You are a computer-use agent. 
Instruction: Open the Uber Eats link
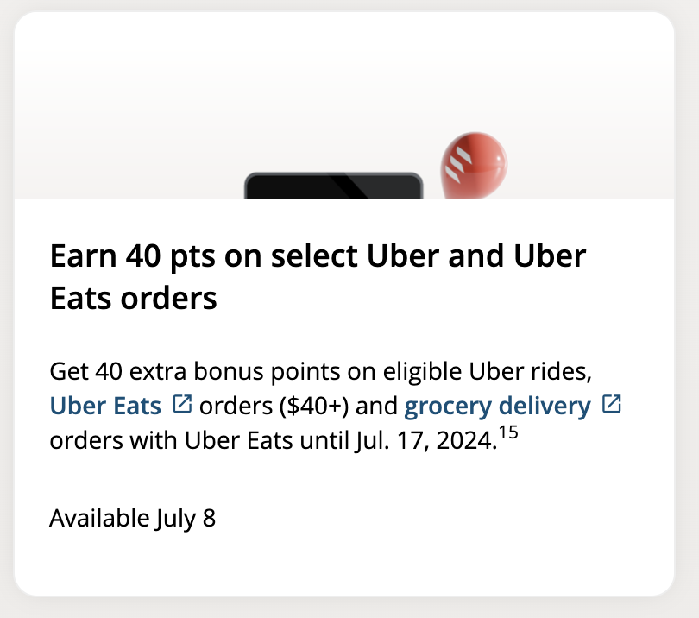[103, 406]
